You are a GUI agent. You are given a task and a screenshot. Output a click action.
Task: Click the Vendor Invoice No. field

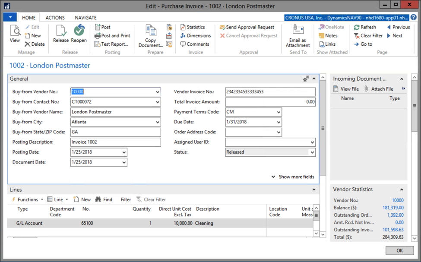(x=270, y=92)
